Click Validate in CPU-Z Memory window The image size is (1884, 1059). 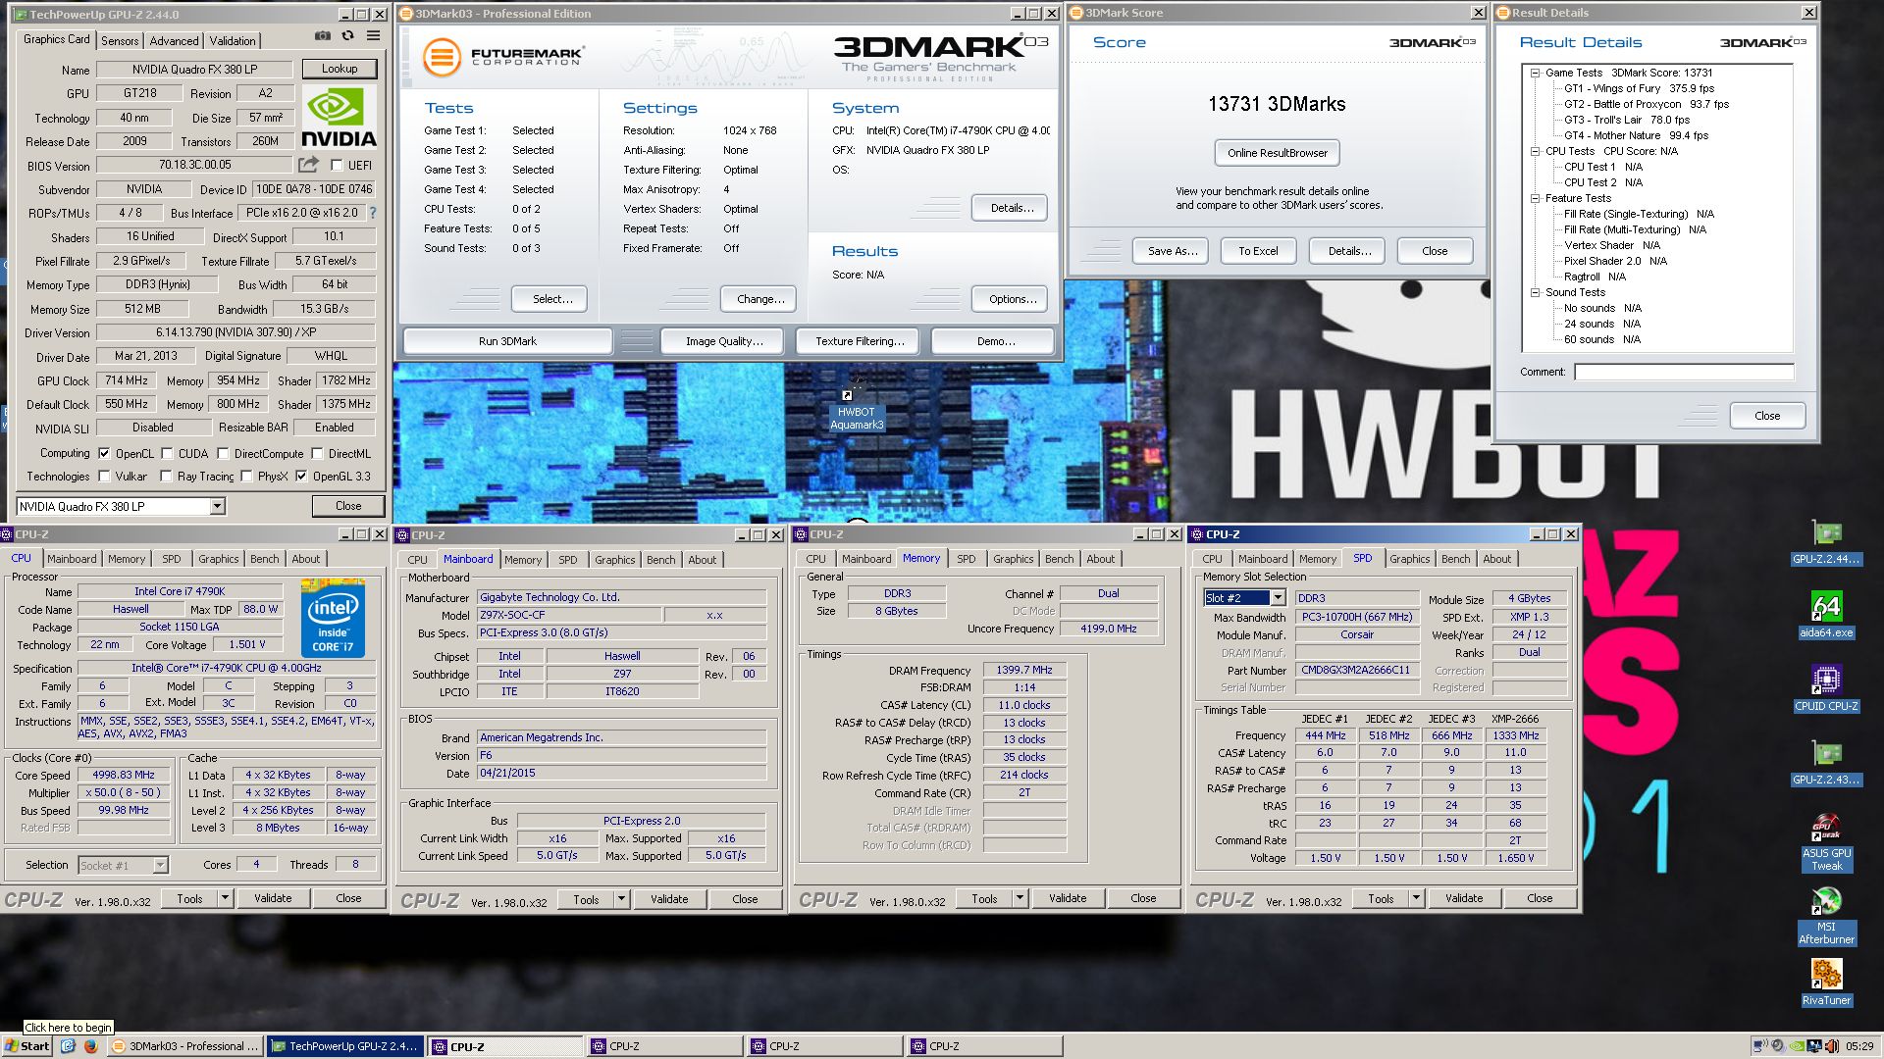point(1067,898)
